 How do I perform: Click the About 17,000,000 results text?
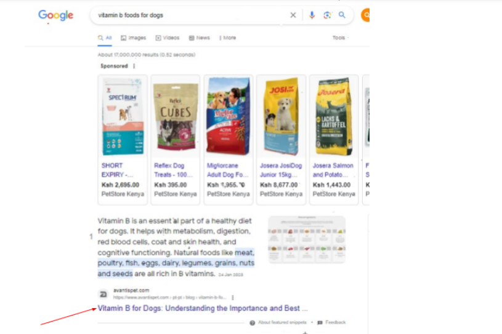(147, 55)
